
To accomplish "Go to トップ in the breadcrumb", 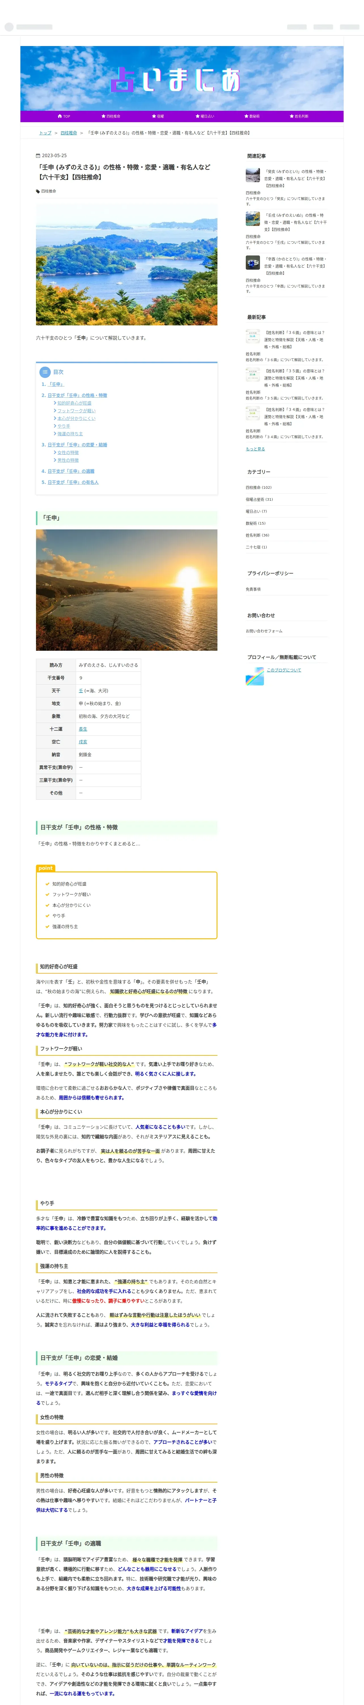I will coord(45,132).
